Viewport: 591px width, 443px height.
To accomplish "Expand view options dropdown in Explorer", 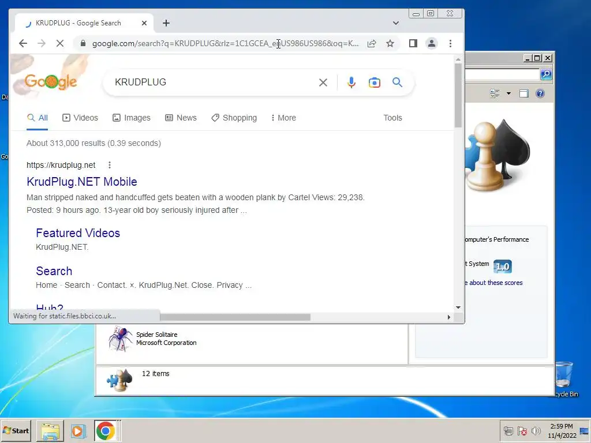I will (508, 93).
